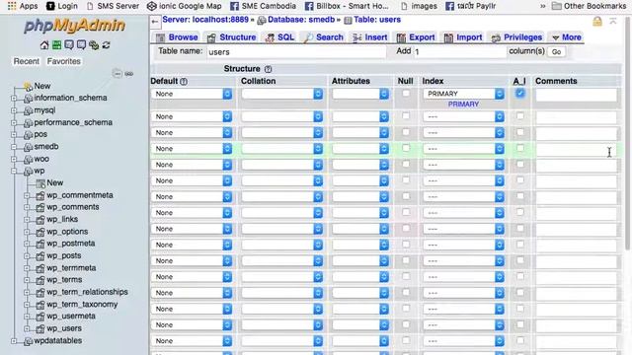
Task: Check Null checkbox in second column row
Action: 406,116
